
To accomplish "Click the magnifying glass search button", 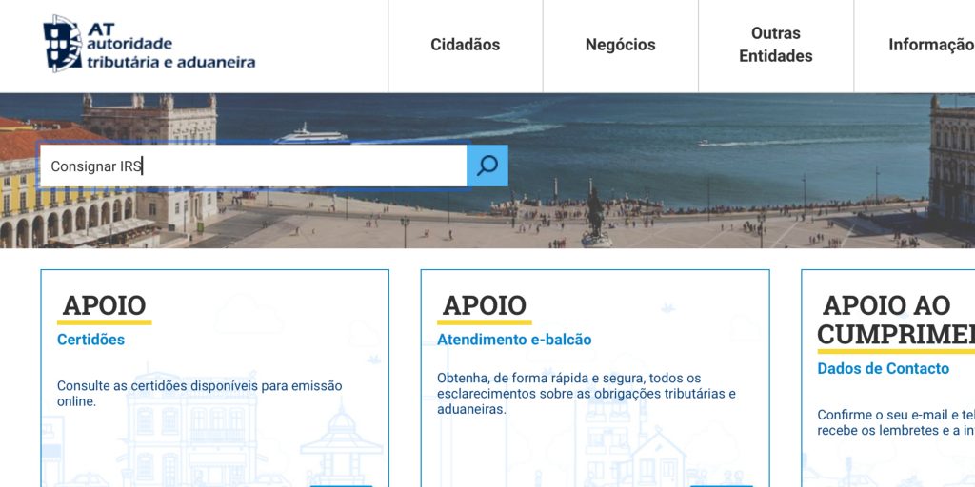I will click(x=487, y=166).
